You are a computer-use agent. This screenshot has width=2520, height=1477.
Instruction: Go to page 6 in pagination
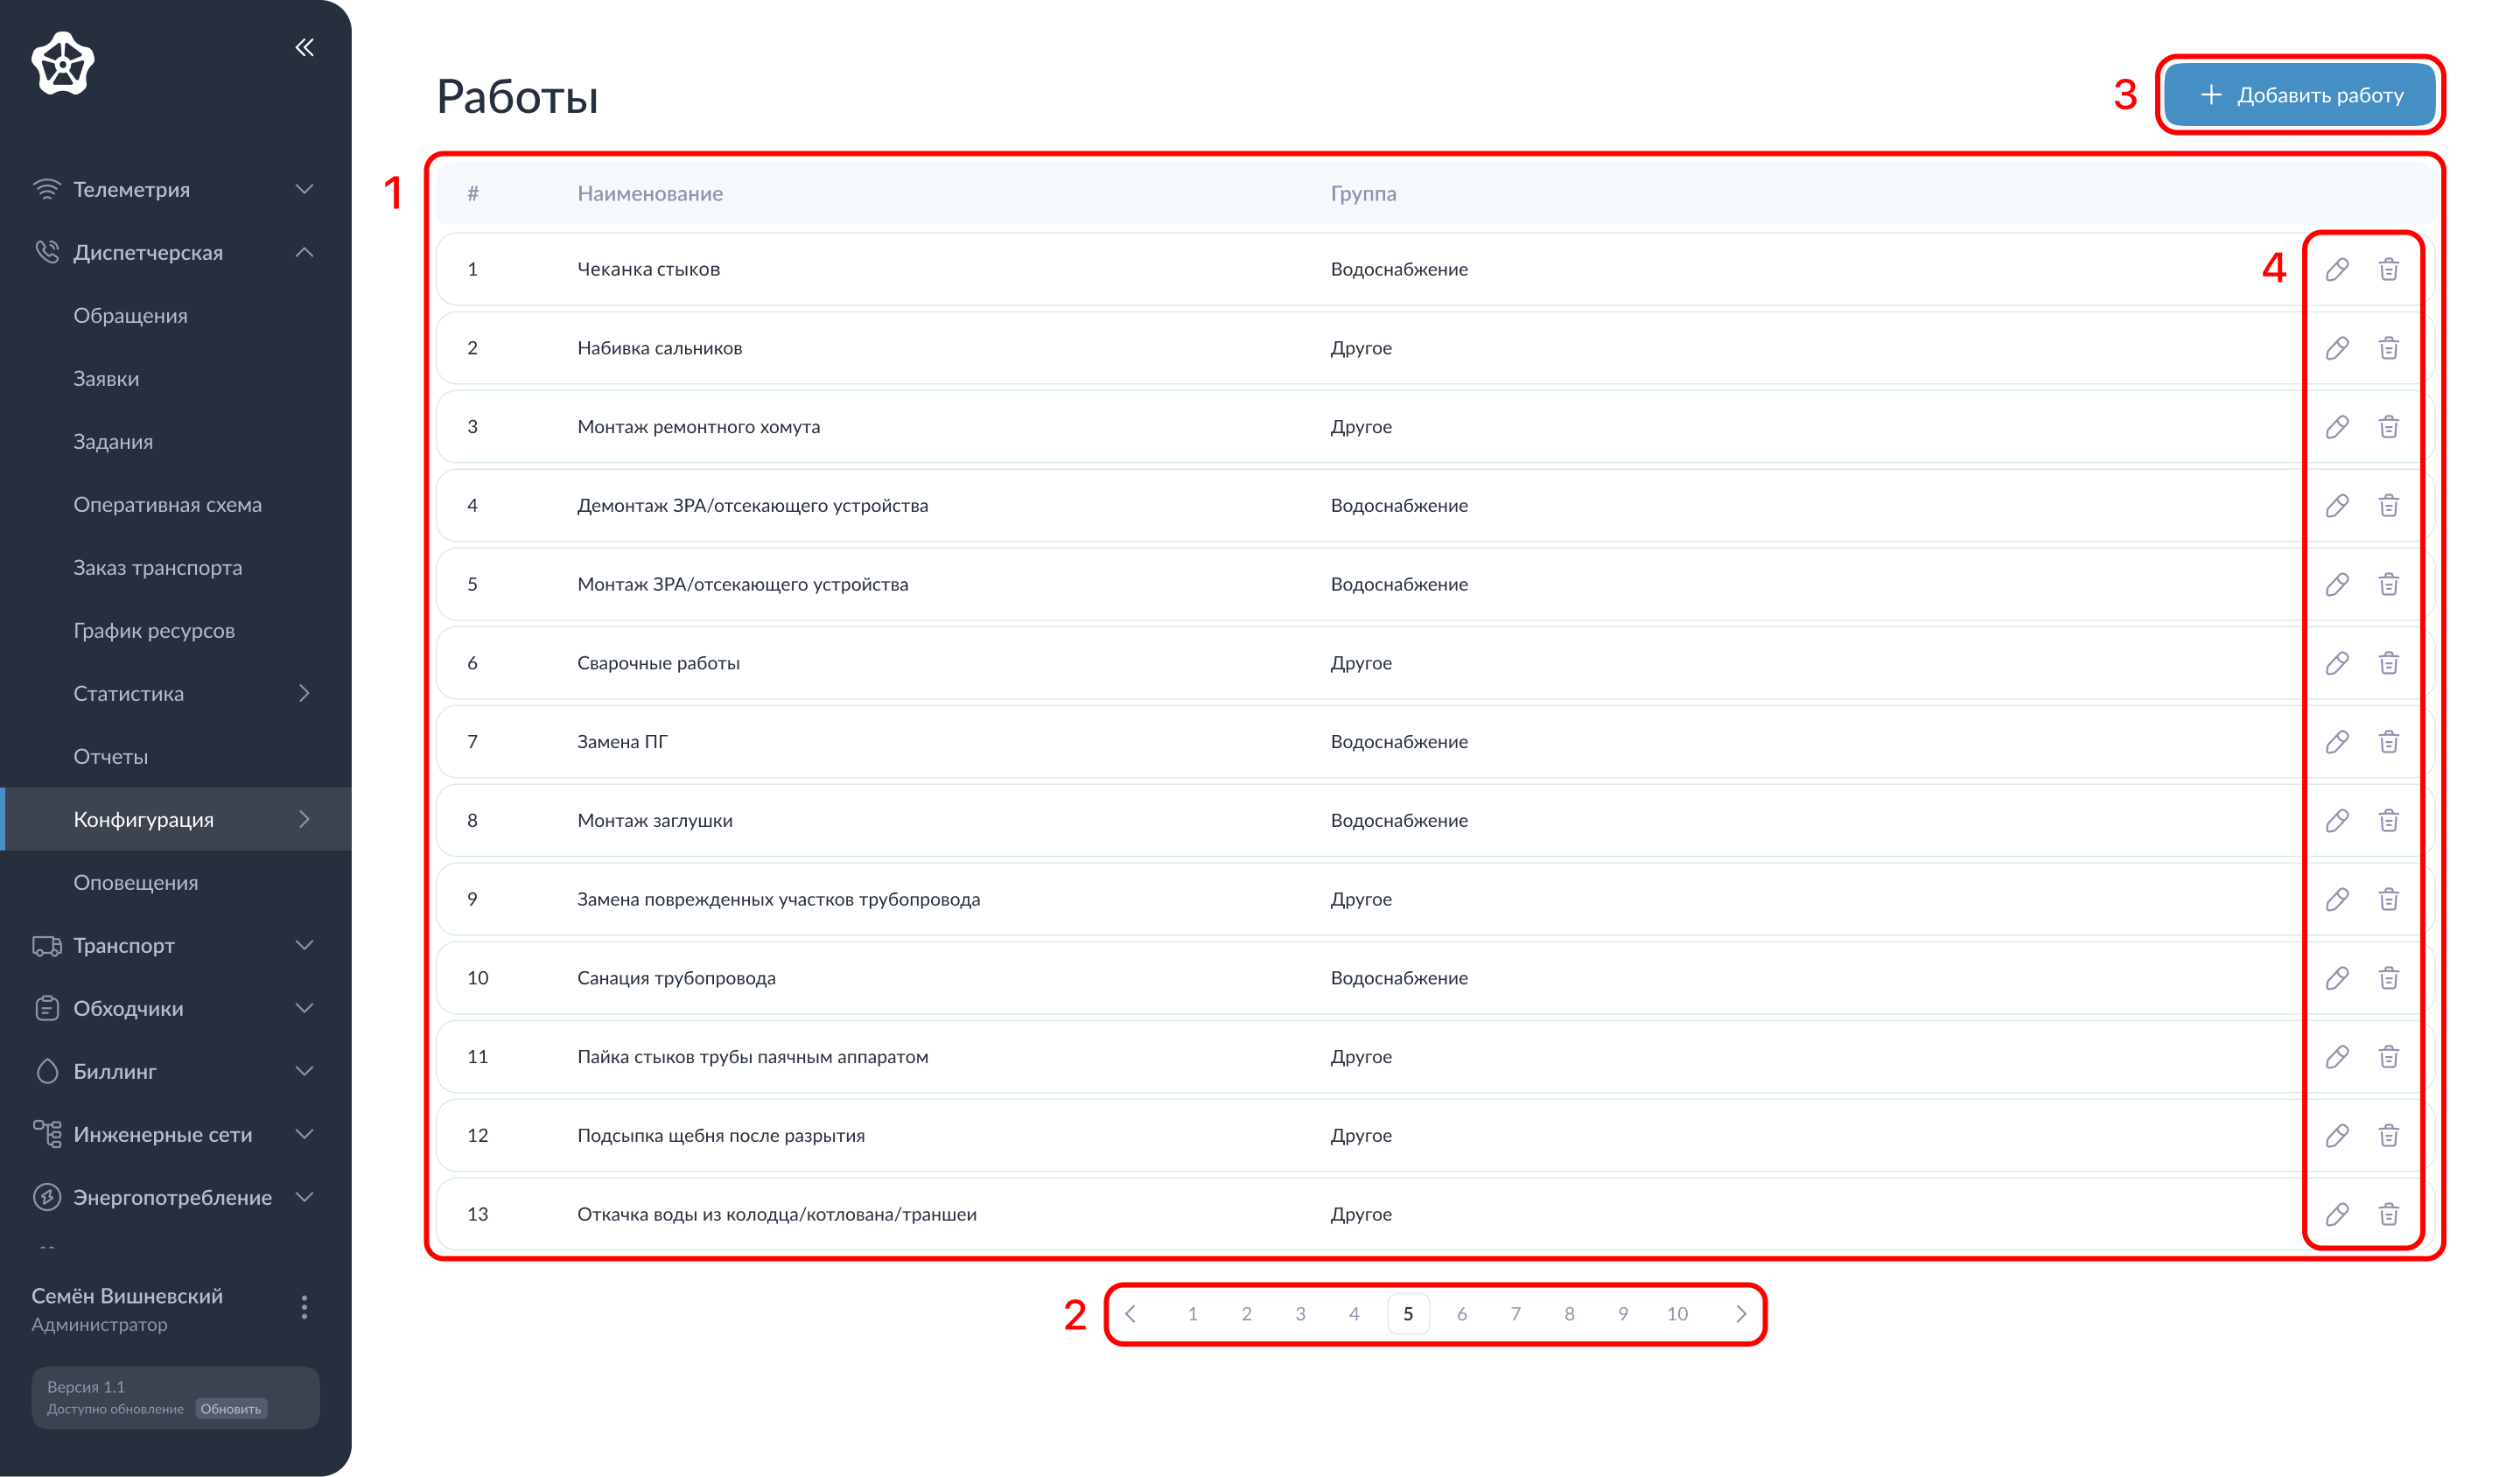[1461, 1313]
